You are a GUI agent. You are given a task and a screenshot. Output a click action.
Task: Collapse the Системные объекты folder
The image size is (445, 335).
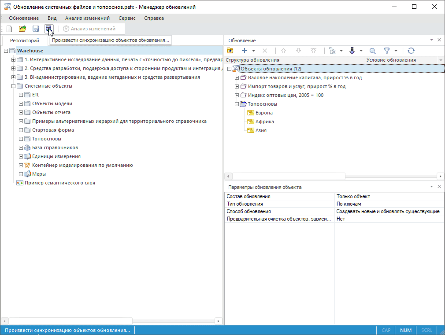tap(13, 86)
